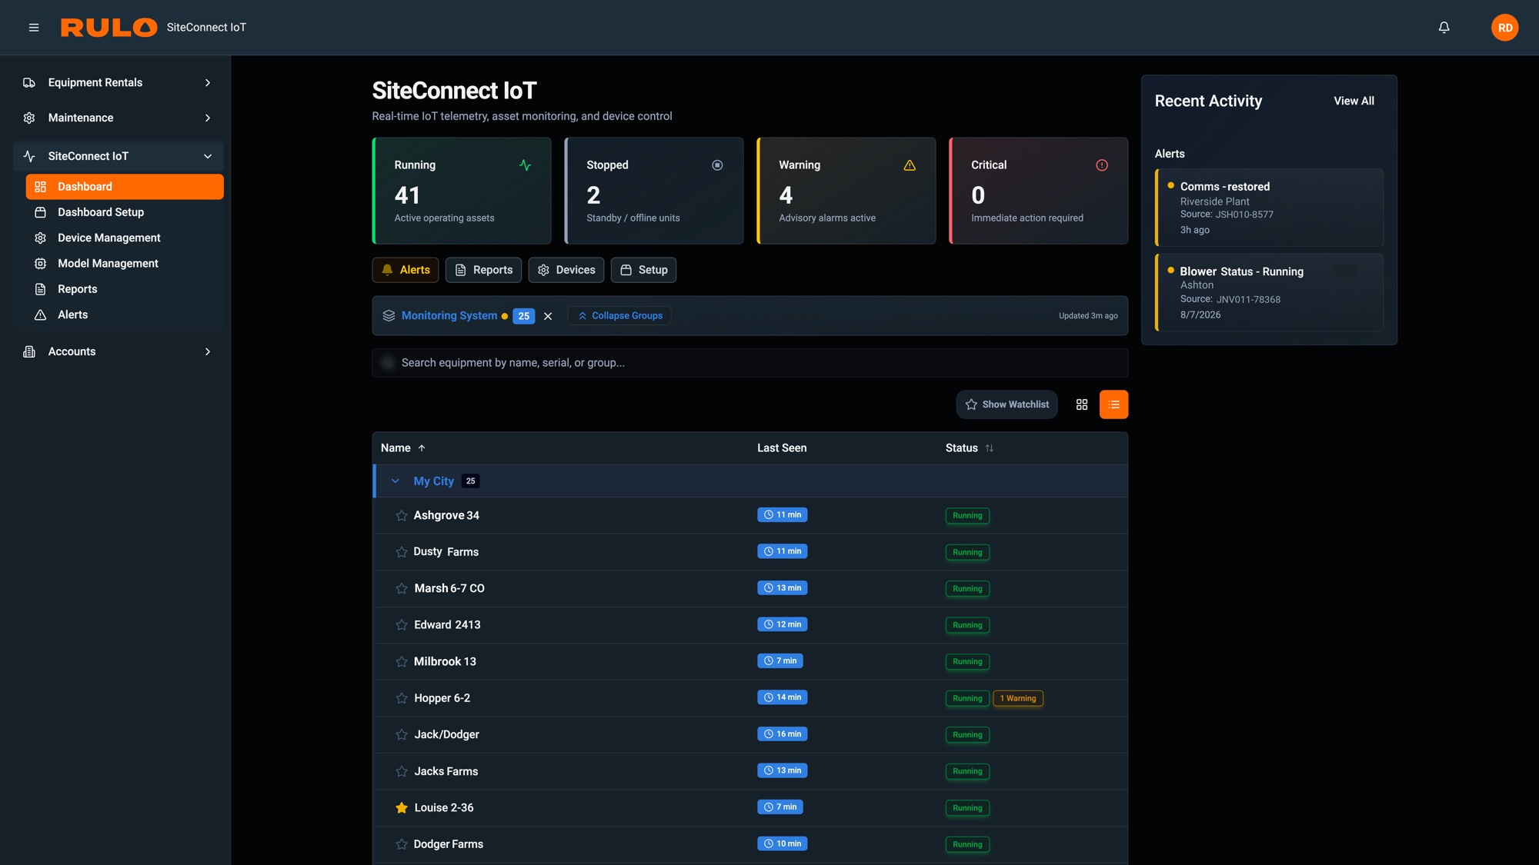Star Ashgrove 34 for the watchlist
This screenshot has height=865, width=1539.
coord(401,516)
